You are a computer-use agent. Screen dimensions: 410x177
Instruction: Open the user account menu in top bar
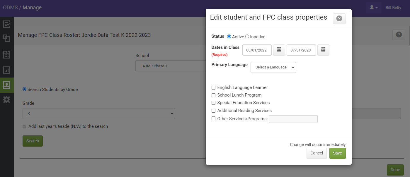[x=373, y=7]
